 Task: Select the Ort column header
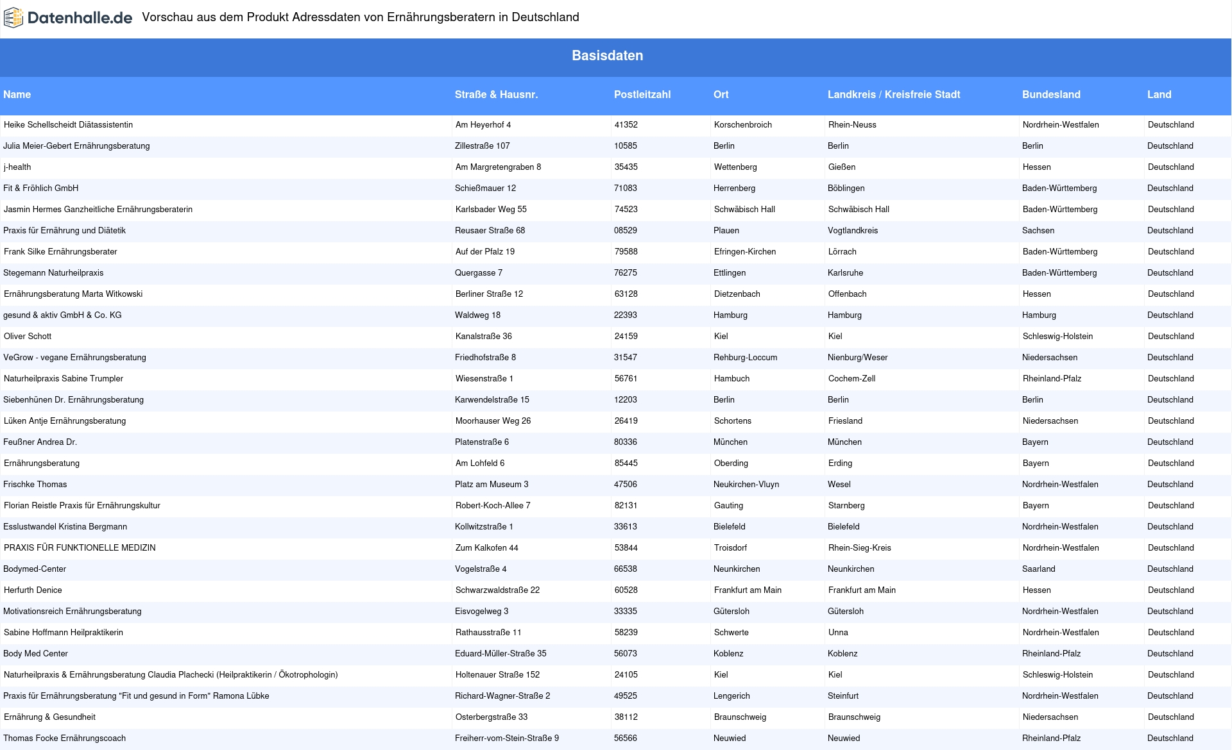(x=721, y=94)
